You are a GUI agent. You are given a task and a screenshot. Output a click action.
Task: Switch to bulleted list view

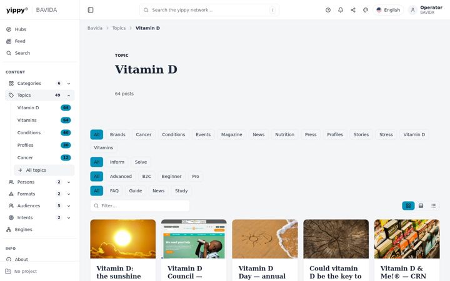pos(433,206)
